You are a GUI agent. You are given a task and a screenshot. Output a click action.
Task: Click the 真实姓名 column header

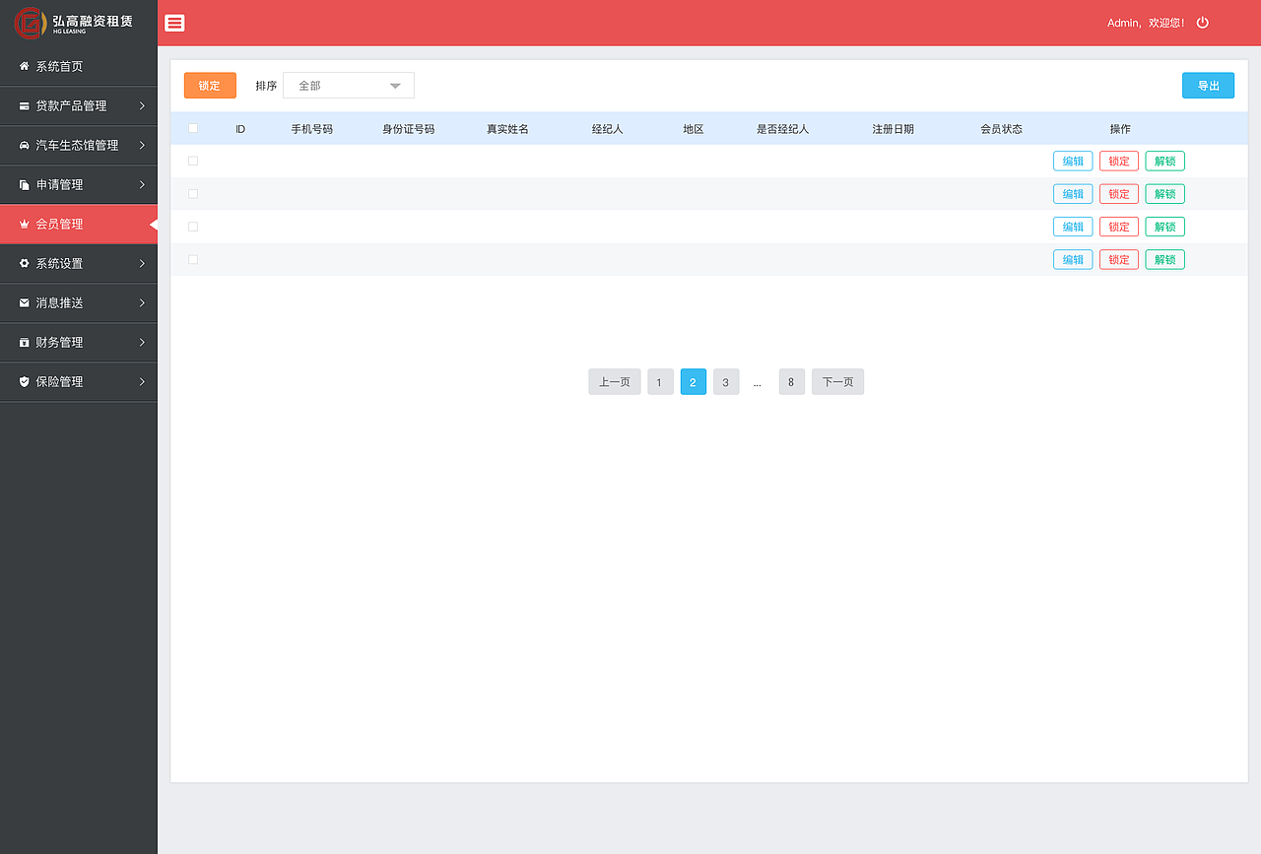pyautogui.click(x=507, y=129)
